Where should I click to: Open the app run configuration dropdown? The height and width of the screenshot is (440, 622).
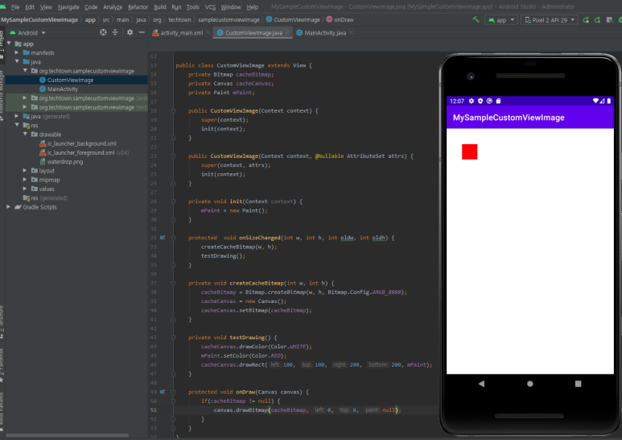coord(501,20)
